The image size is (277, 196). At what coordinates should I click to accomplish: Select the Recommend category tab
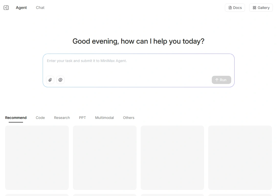[16, 118]
